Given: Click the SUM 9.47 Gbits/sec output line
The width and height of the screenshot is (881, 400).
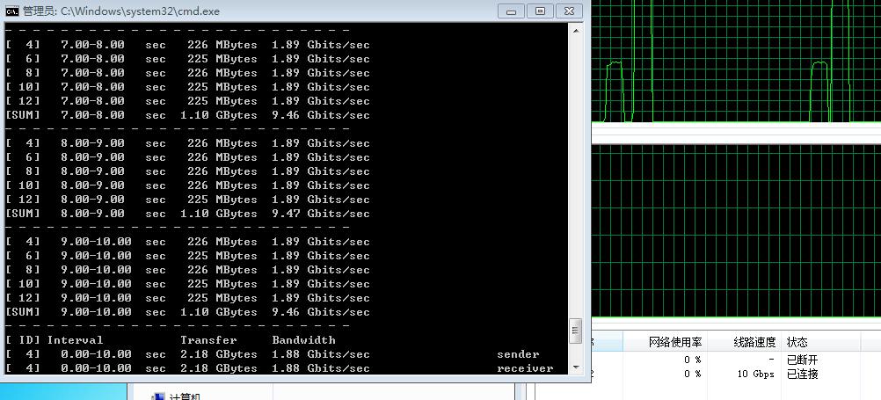Looking at the screenshot, I should (x=187, y=214).
